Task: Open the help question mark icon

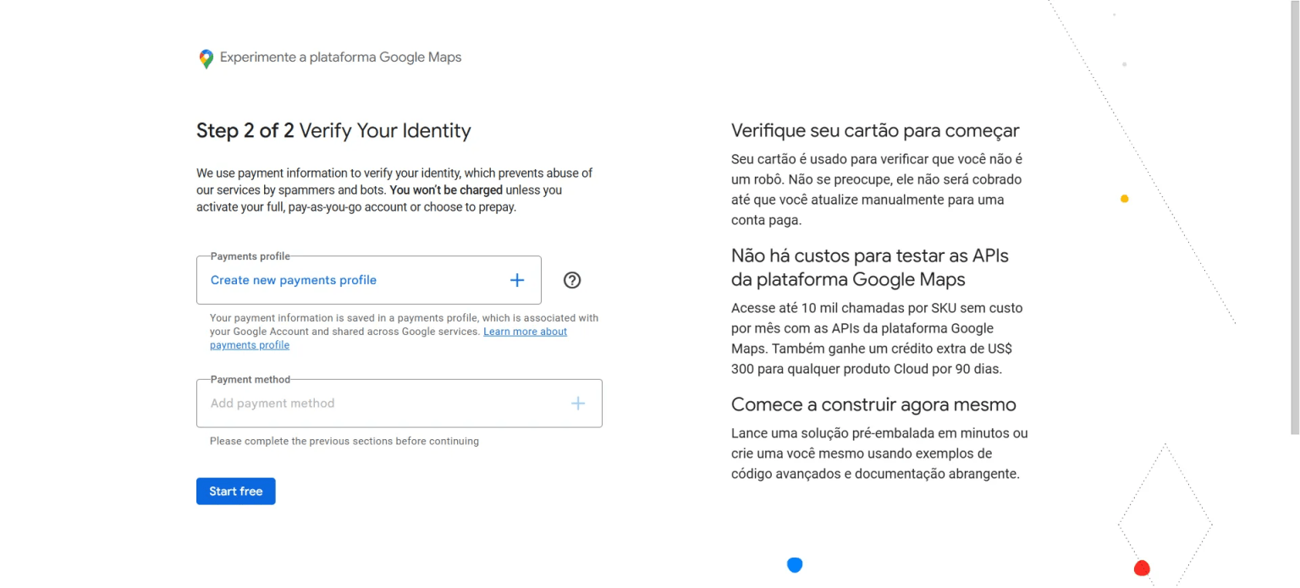Action: click(x=571, y=280)
